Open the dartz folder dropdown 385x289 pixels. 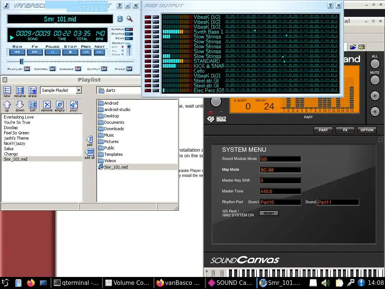click(119, 90)
